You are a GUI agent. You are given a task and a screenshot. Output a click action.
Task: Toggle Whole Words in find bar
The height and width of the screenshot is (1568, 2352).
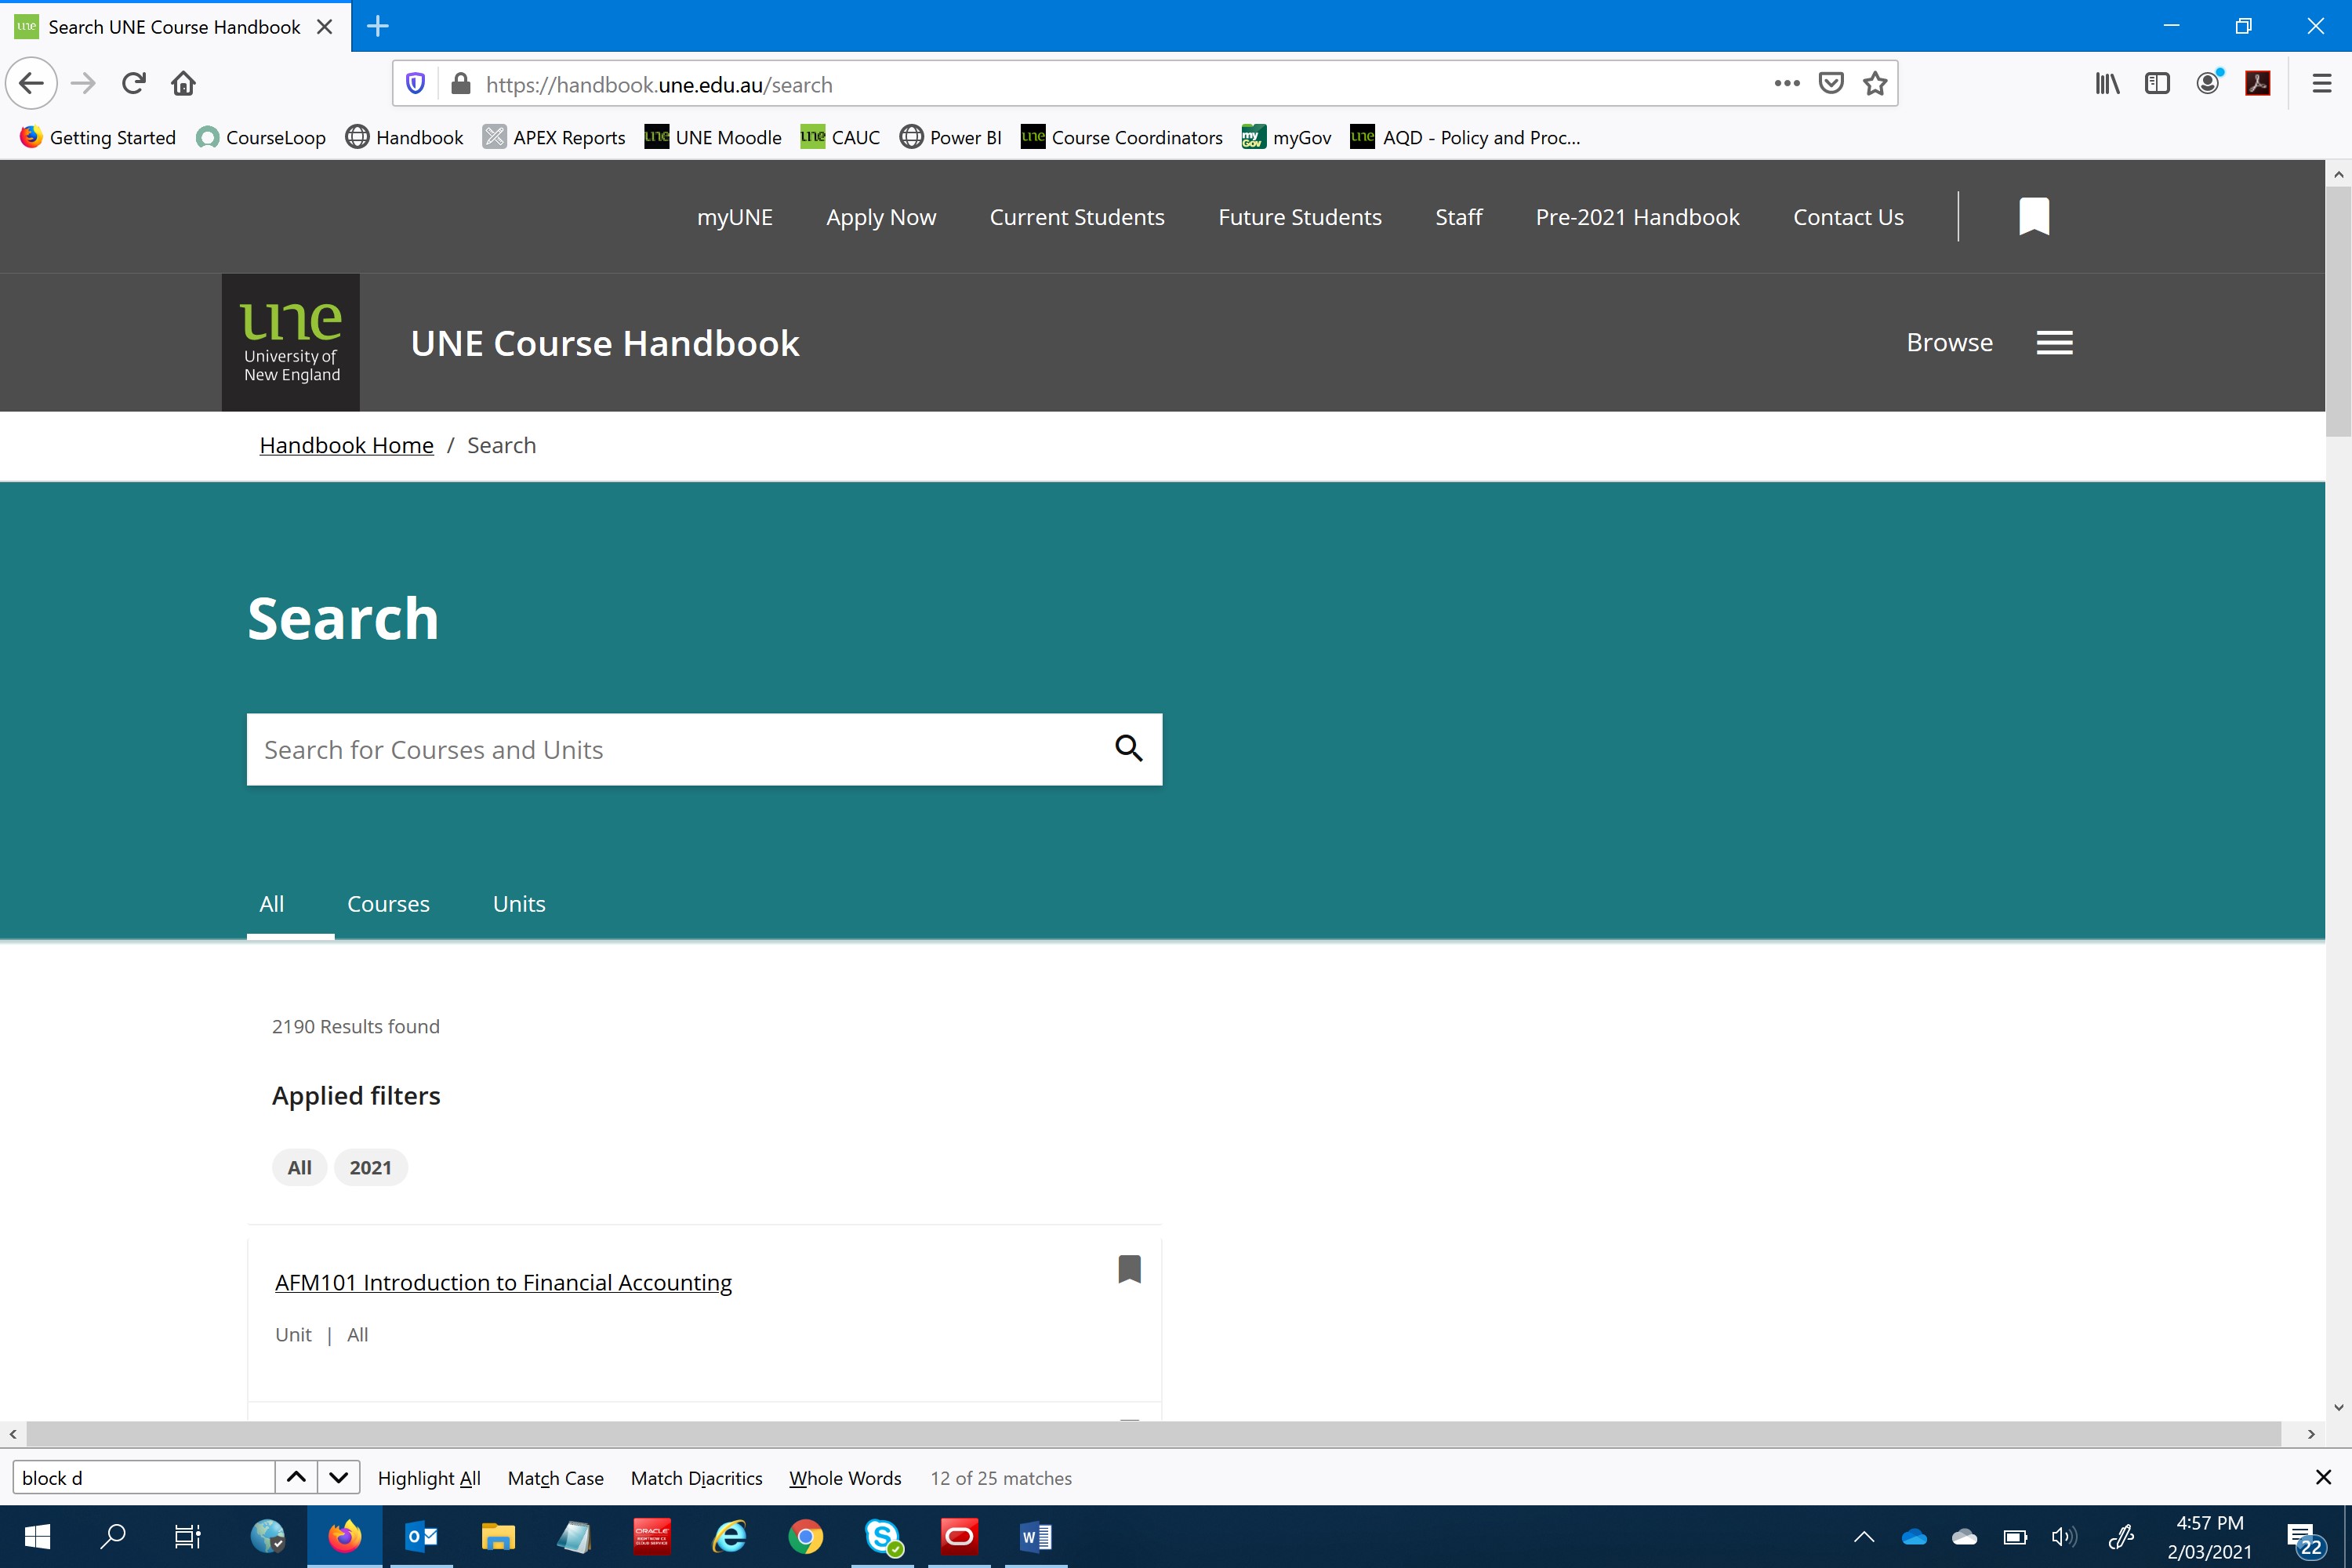coord(845,1478)
